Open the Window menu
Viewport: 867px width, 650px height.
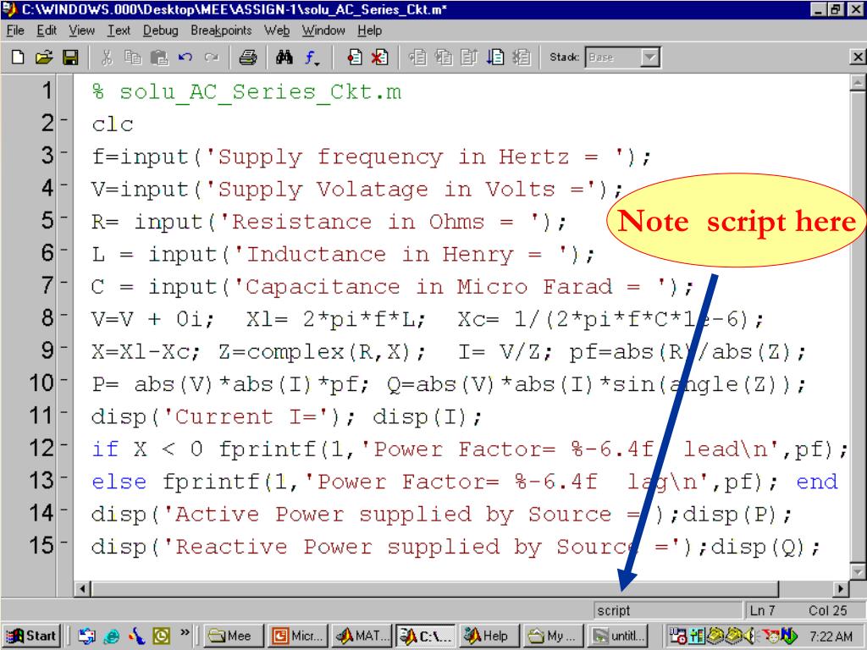pos(323,31)
